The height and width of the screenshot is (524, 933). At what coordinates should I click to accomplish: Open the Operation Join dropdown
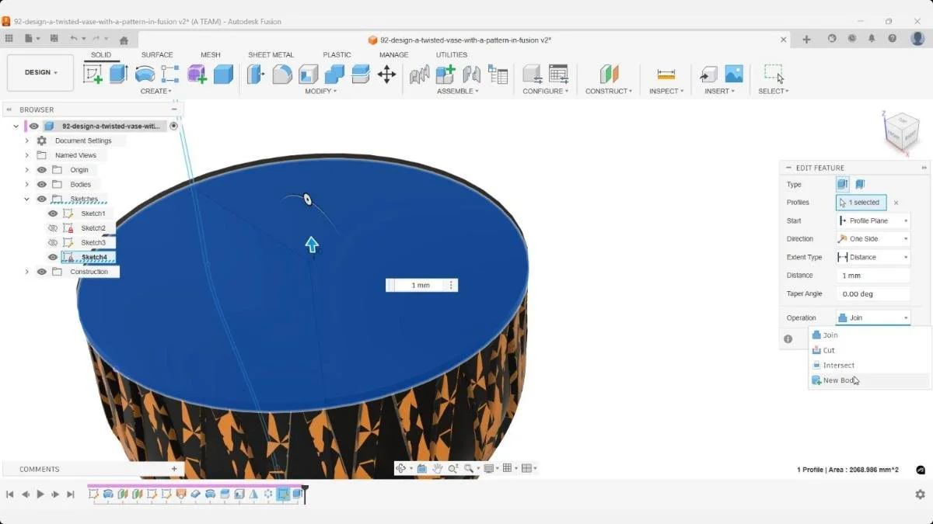pyautogui.click(x=873, y=318)
